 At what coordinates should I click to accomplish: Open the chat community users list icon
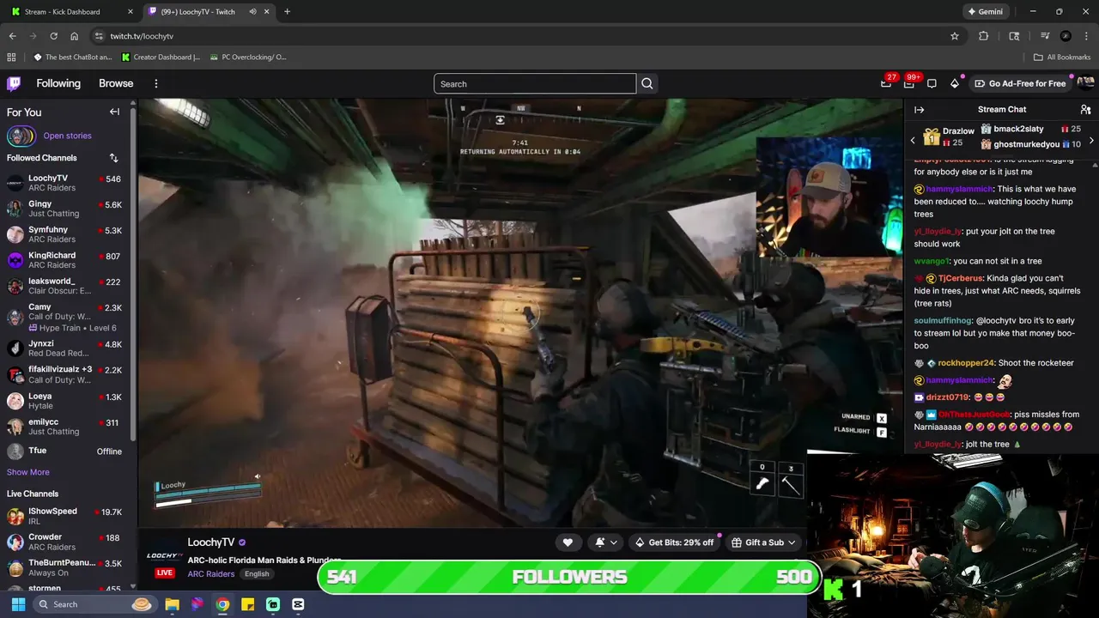click(x=1085, y=110)
